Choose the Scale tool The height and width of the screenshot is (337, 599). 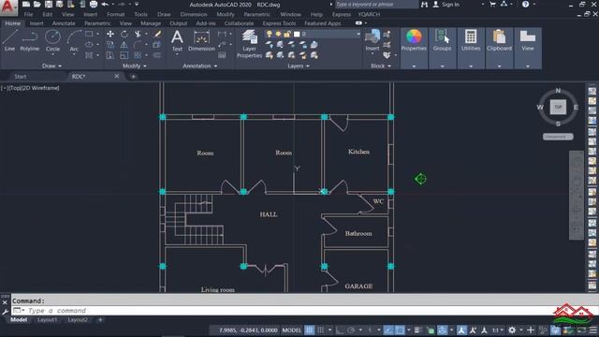124,55
